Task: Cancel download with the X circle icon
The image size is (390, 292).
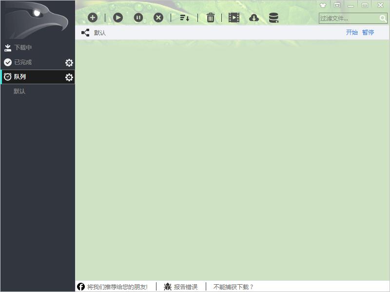Action: (x=158, y=18)
